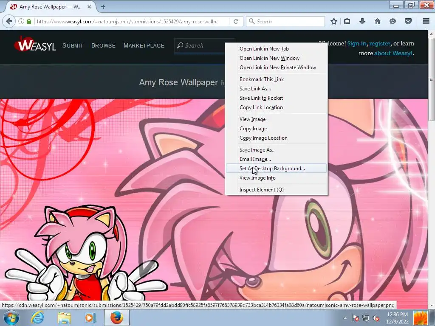Click the vertical scrollbar thumb
The image size is (435, 326).
[x=432, y=79]
